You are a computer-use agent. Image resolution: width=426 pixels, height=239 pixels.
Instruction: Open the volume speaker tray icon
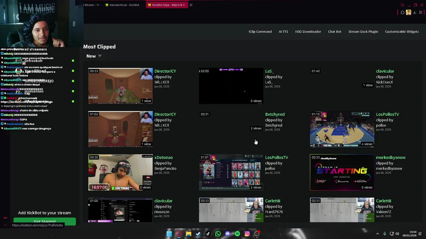[x=397, y=234]
